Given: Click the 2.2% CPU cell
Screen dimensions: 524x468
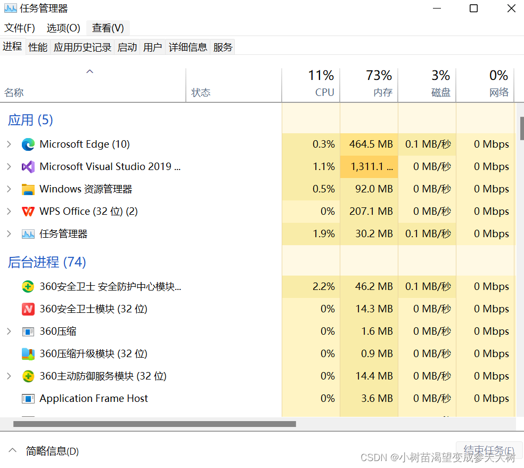Looking at the screenshot, I should coord(311,287).
